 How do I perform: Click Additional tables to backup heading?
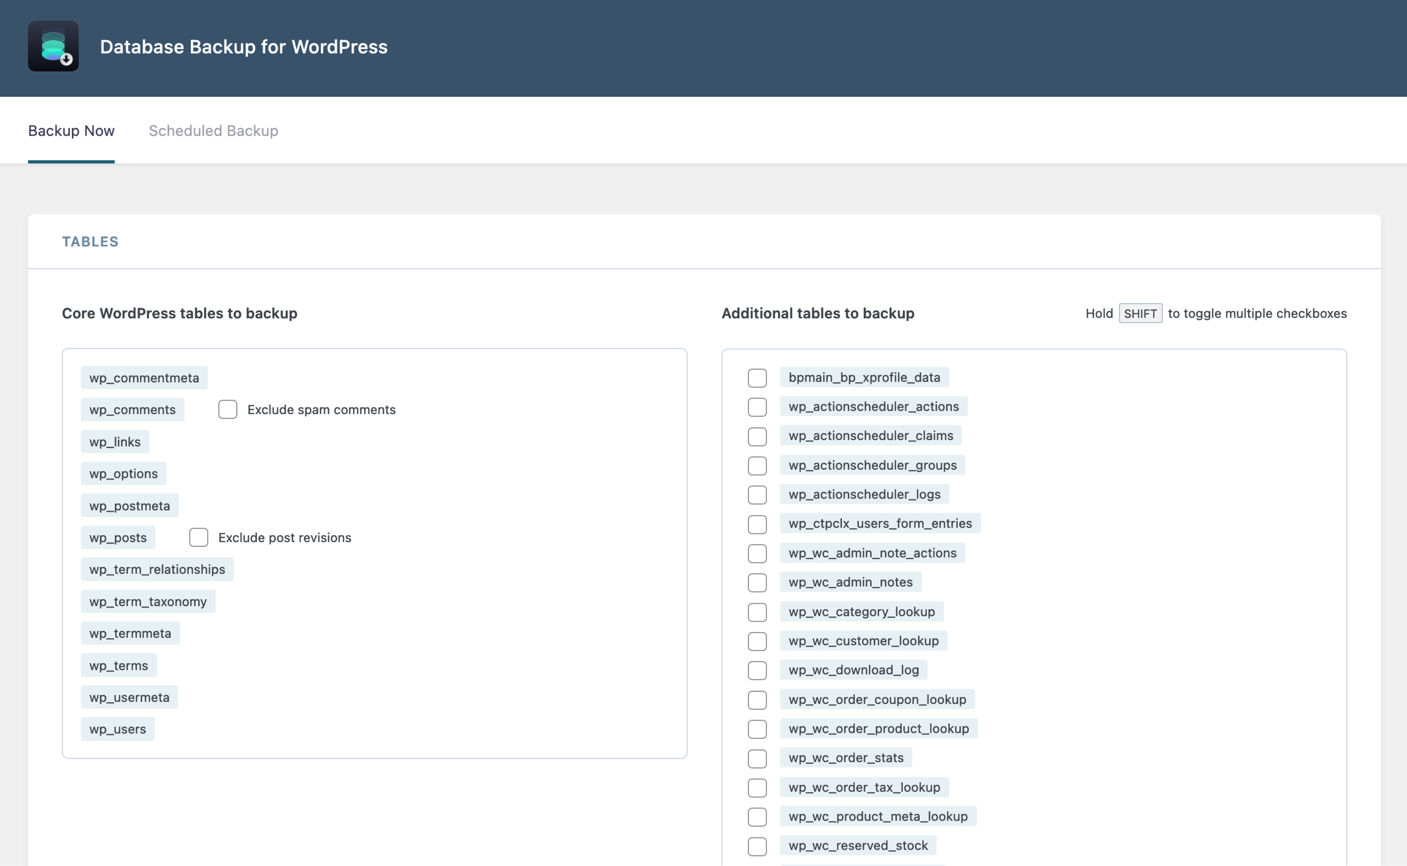pos(818,313)
